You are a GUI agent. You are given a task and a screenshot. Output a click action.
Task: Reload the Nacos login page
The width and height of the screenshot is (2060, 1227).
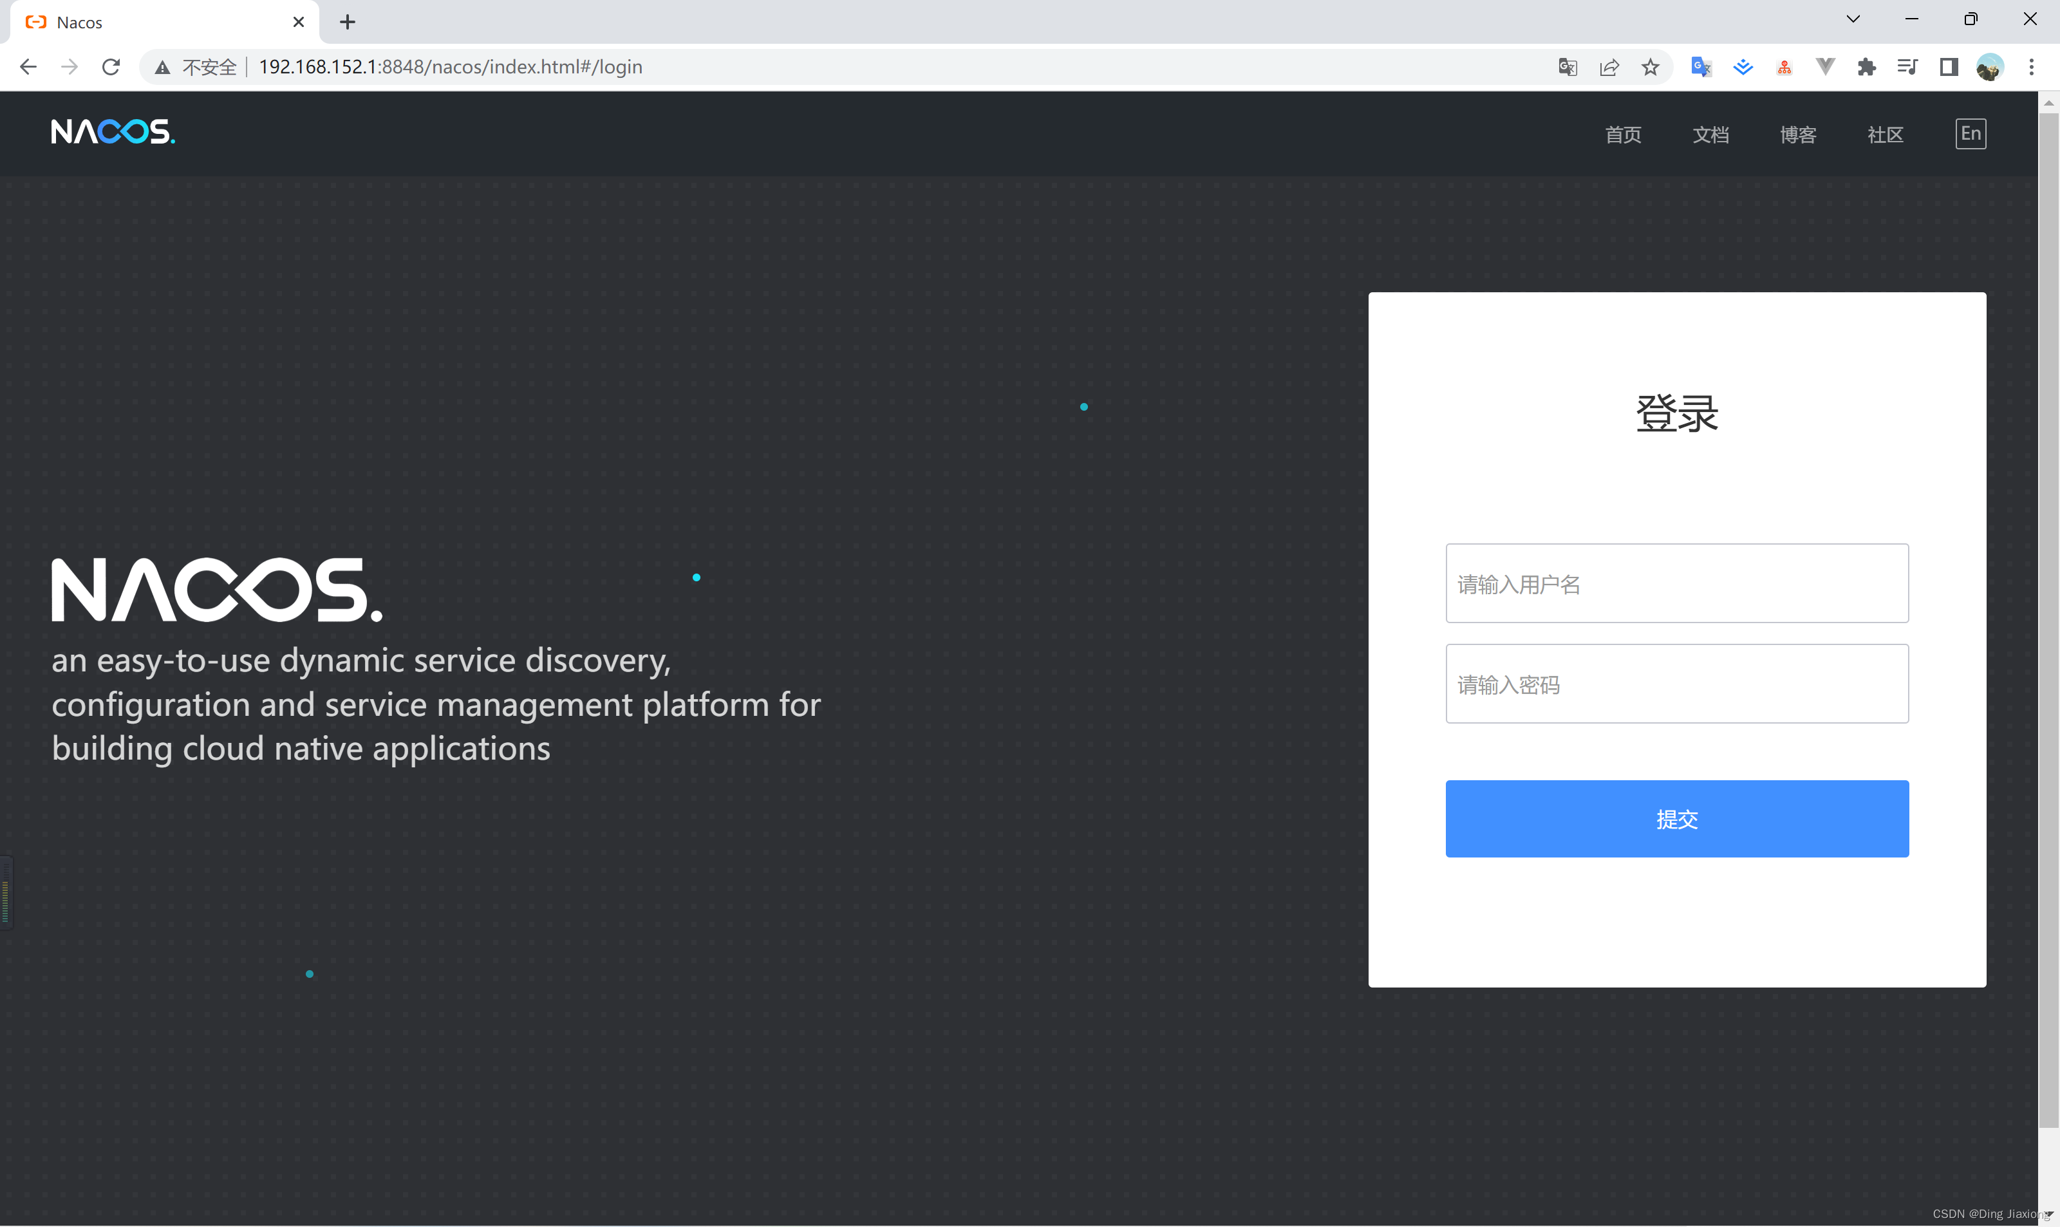coord(111,67)
